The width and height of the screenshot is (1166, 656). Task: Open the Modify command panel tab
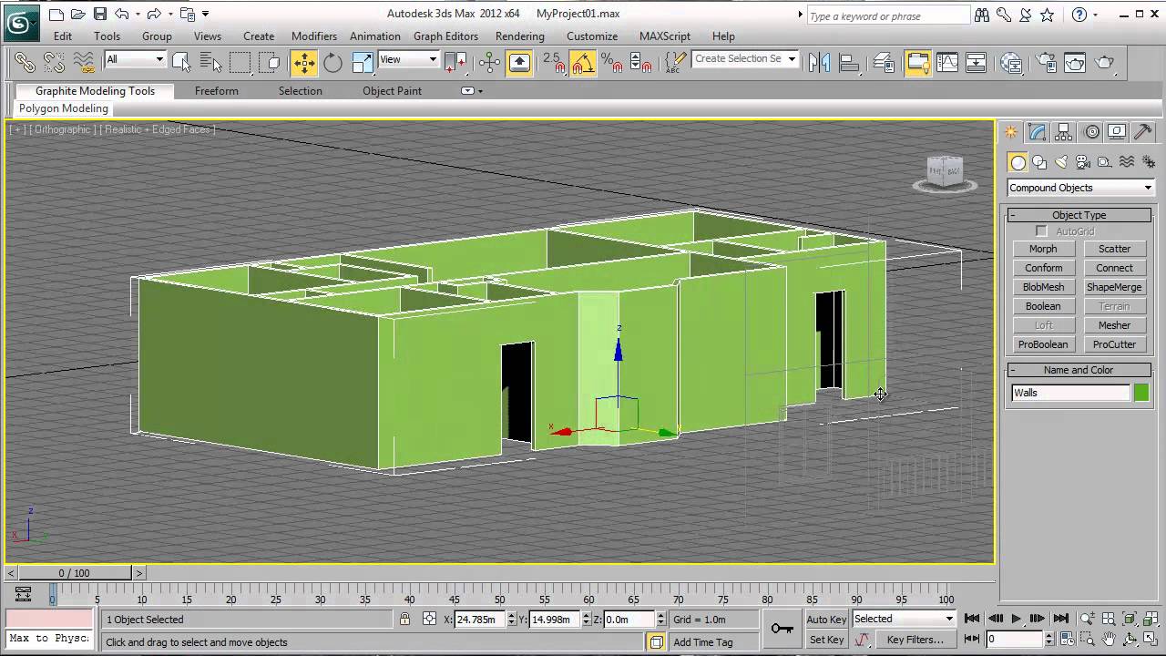1037,132
